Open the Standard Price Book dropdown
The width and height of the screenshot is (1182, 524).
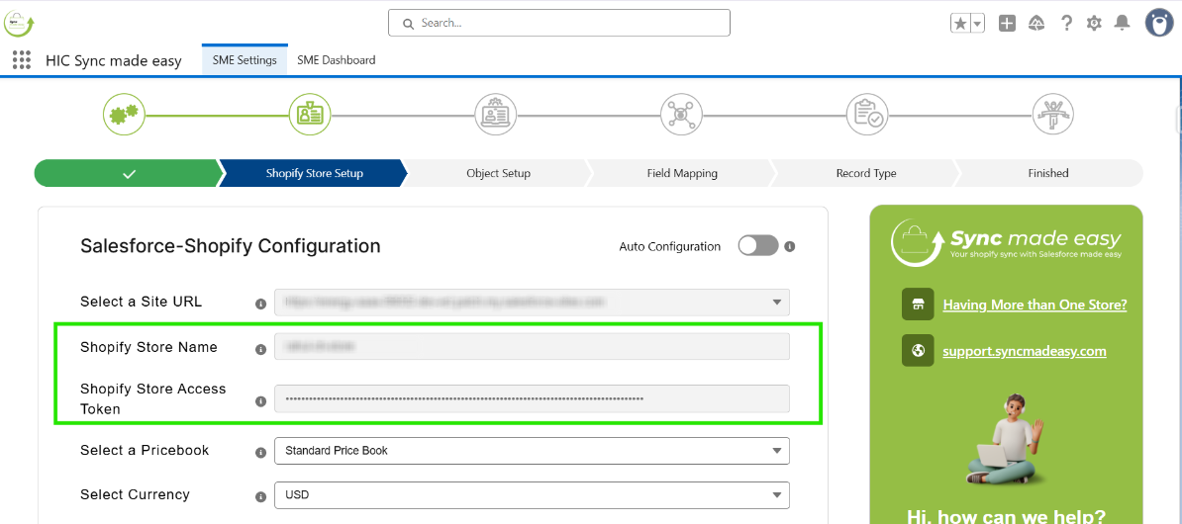point(533,450)
